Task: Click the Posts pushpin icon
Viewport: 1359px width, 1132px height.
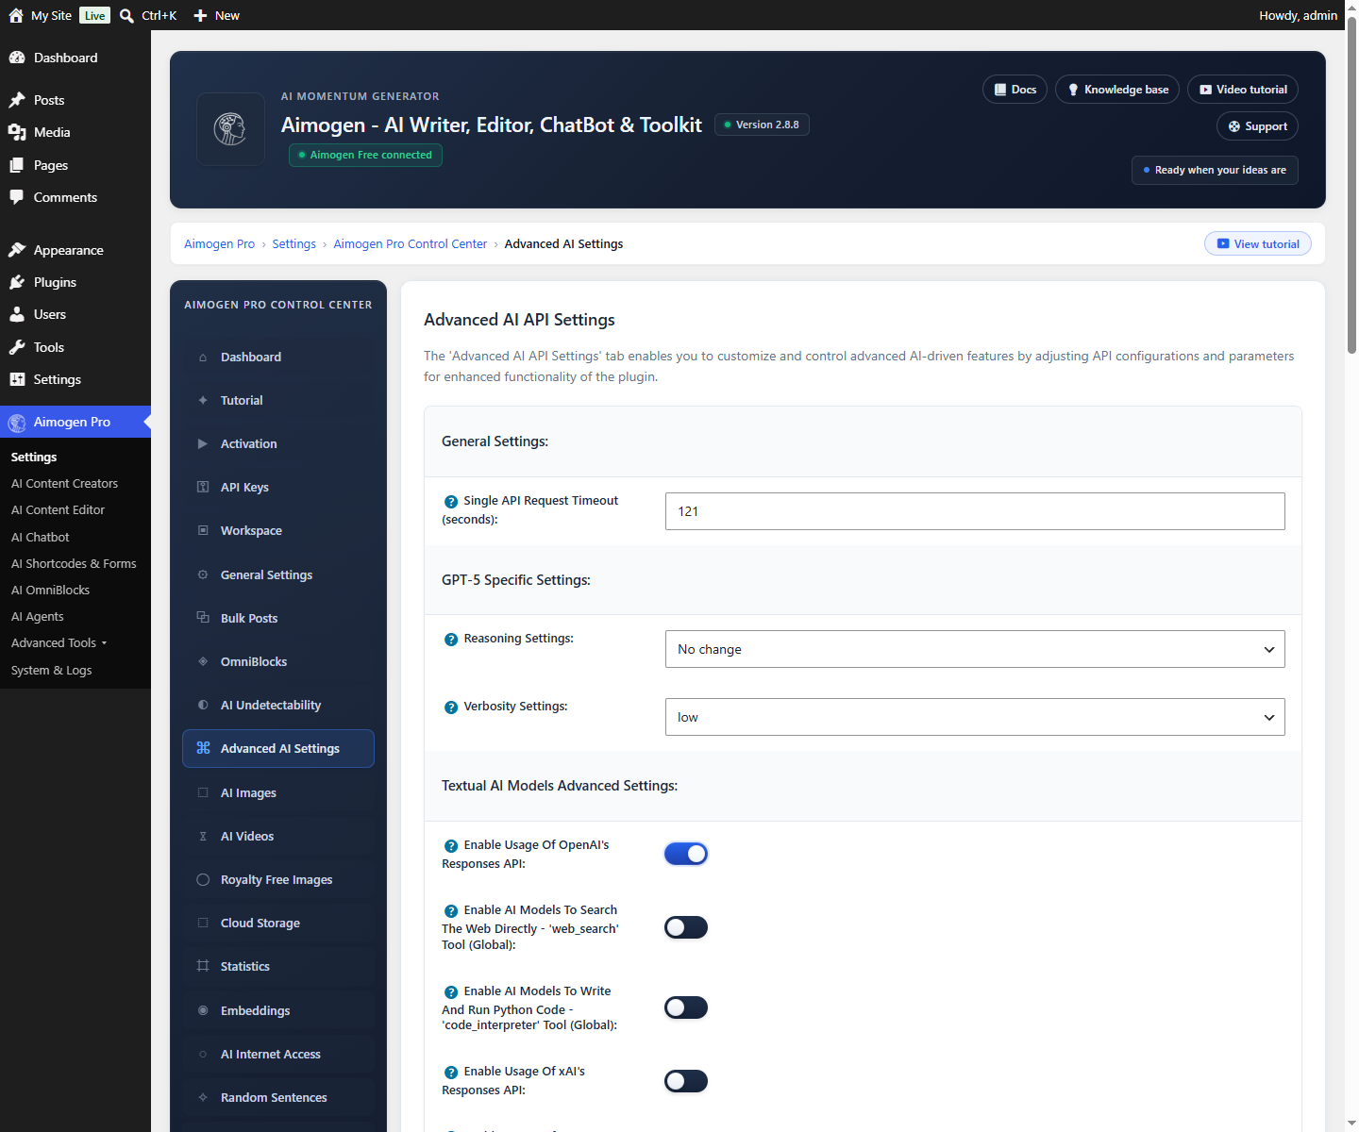Action: coord(17,100)
